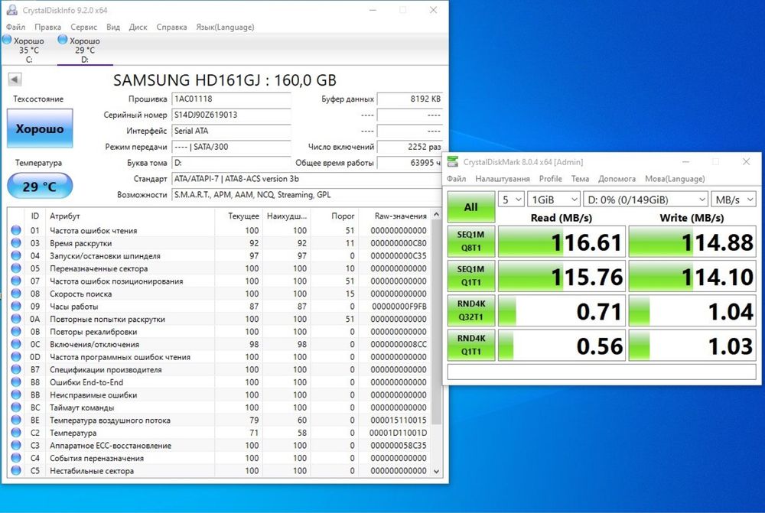Select the status orb for disk C:
Viewport: 765px width, 513px height.
pyautogui.click(x=7, y=40)
